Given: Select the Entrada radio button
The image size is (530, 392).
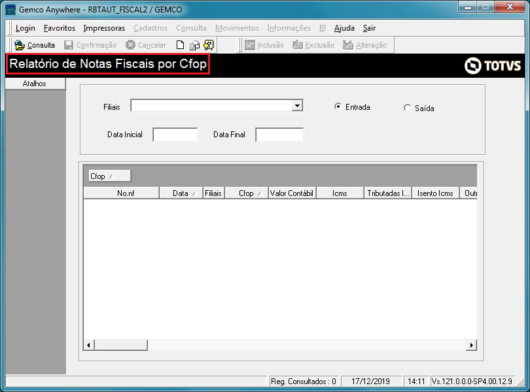Looking at the screenshot, I should pyautogui.click(x=338, y=106).
